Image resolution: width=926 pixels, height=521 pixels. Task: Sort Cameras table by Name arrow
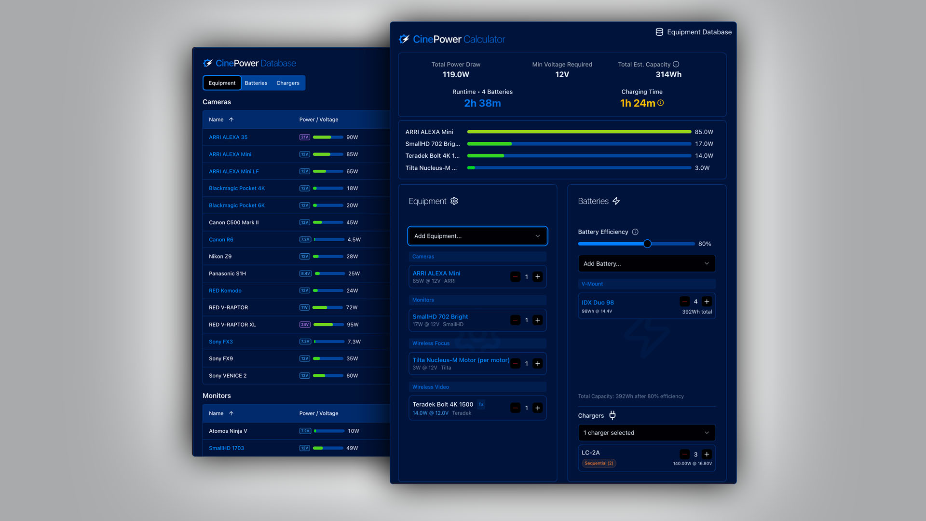(x=231, y=120)
